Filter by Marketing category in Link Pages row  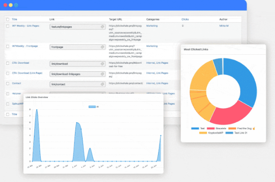click(x=152, y=26)
